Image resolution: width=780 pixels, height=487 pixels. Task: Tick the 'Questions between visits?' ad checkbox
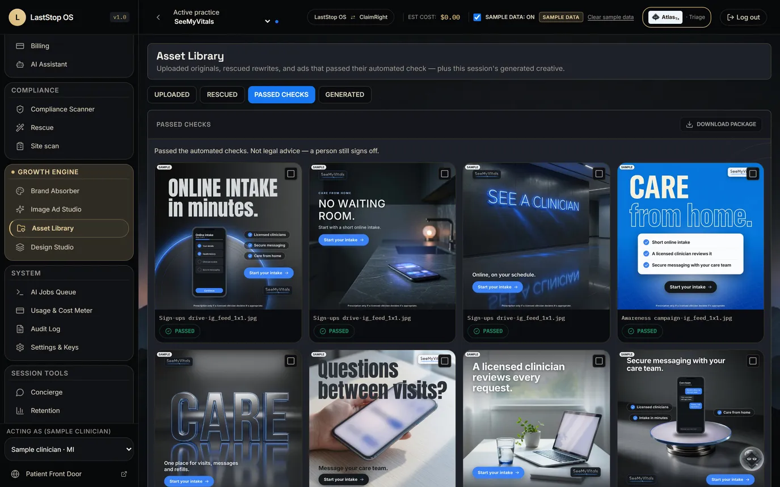pyautogui.click(x=445, y=361)
